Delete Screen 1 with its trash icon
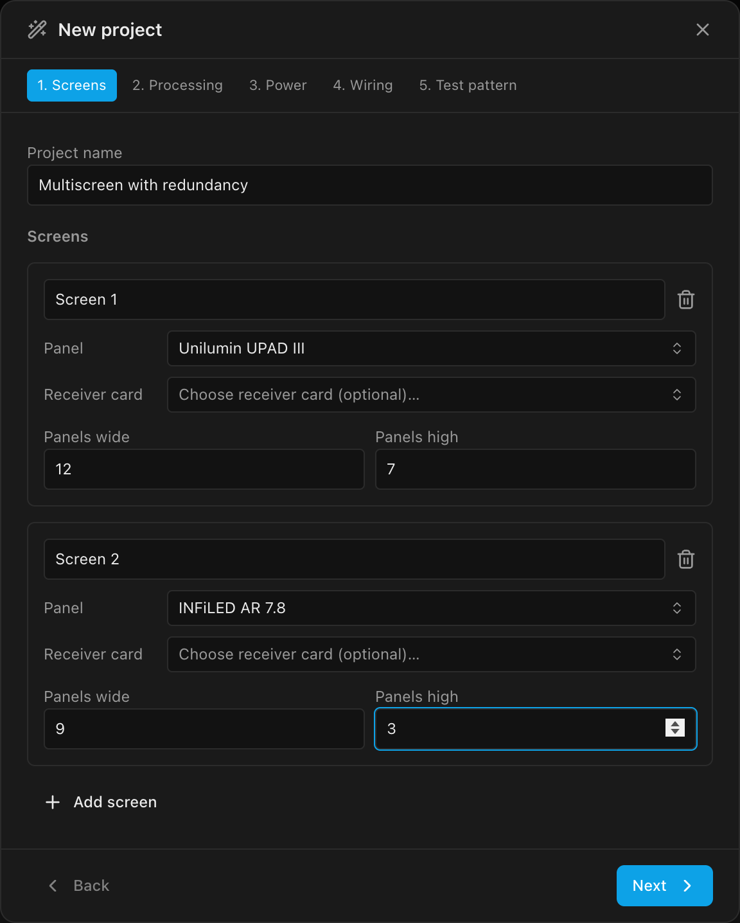This screenshot has height=923, width=740. tap(686, 300)
